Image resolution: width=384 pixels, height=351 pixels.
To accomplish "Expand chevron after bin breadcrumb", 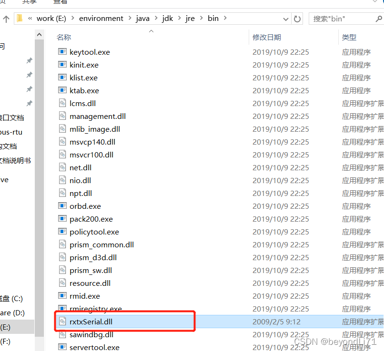I will click(225, 19).
